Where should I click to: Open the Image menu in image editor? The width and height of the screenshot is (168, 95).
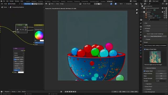62,4
